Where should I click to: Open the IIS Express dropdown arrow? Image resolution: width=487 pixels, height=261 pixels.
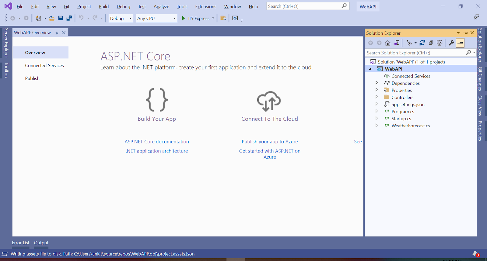point(213,18)
